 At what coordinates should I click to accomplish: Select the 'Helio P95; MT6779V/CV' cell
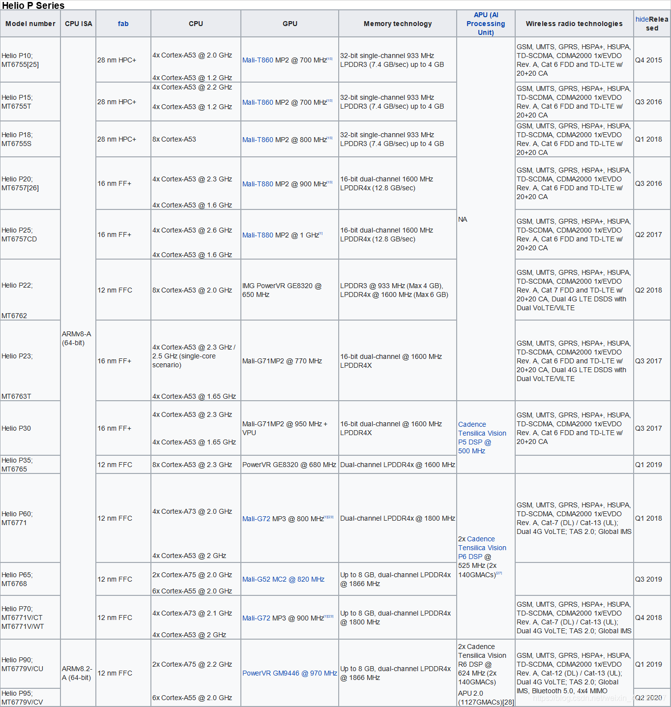click(30, 698)
